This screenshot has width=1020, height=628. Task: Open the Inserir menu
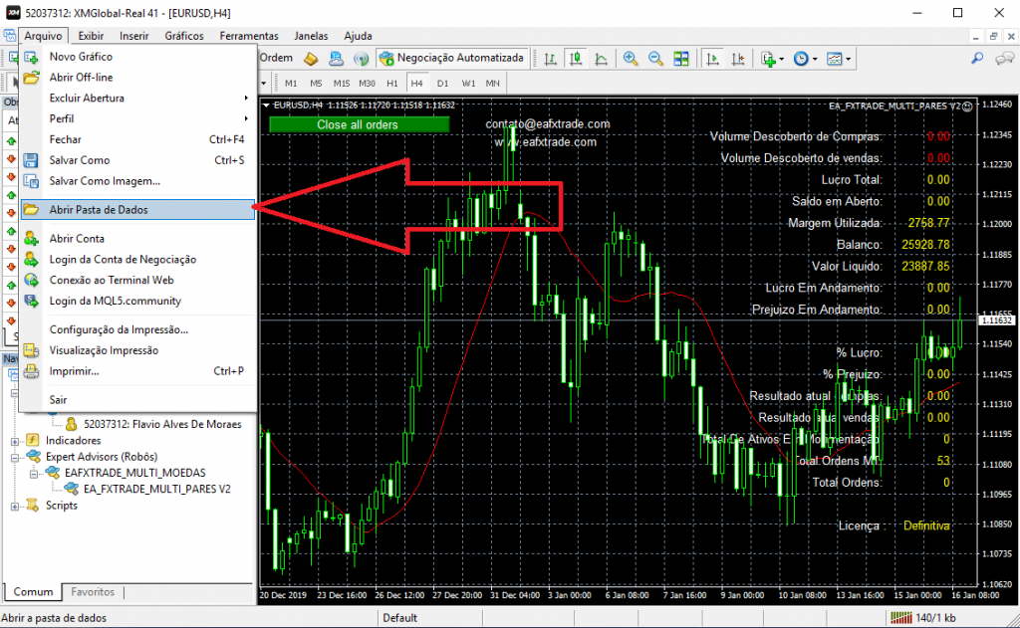click(x=134, y=36)
